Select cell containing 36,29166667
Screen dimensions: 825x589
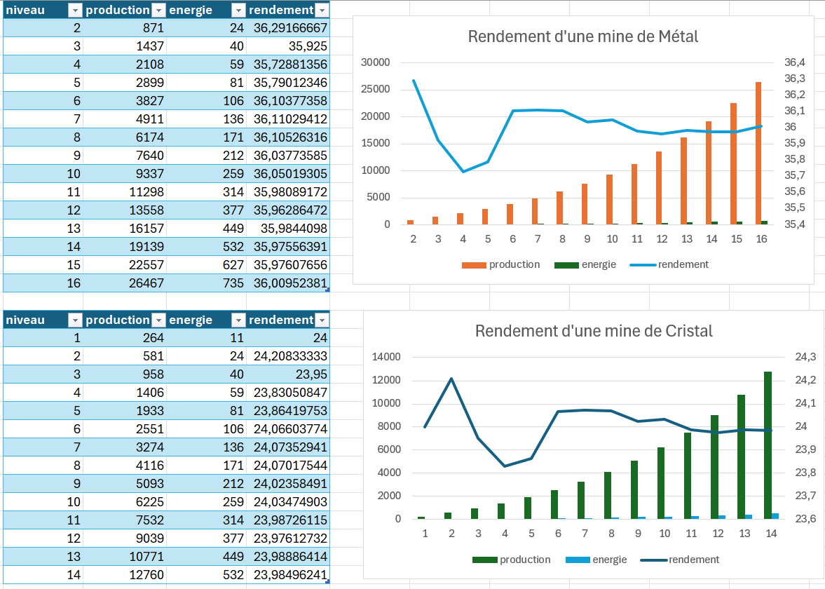pos(288,28)
